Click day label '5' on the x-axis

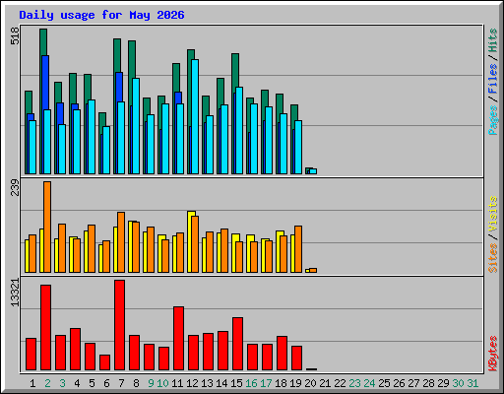(x=92, y=383)
